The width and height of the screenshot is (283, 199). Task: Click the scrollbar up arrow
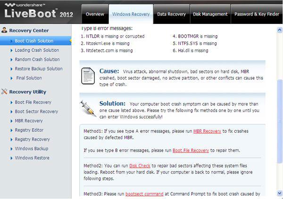click(x=280, y=30)
